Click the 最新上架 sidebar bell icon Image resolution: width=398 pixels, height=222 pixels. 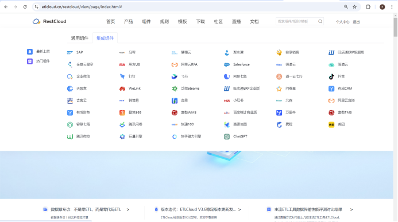click(x=30, y=52)
